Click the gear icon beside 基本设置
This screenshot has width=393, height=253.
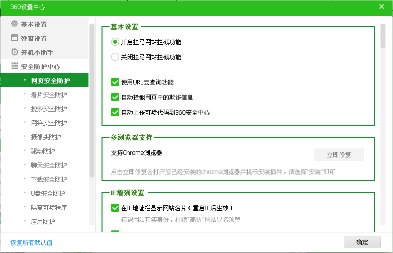coord(15,24)
